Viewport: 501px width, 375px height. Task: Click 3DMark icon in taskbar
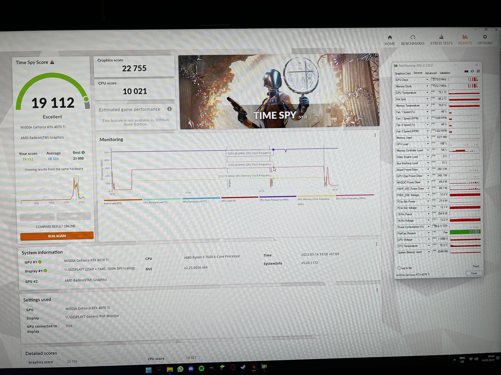[254, 367]
